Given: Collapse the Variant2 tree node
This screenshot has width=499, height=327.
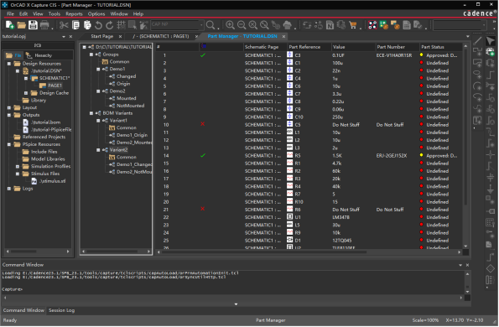Looking at the screenshot, I should pyautogui.click(x=98, y=150).
